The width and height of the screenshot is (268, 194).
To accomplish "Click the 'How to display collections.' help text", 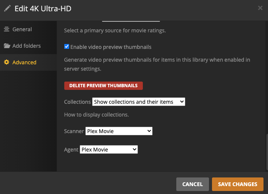I will click(97, 115).
